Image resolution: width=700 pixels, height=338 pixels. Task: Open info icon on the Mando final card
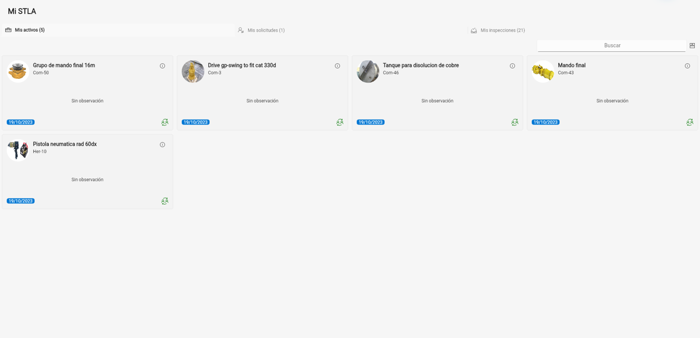click(687, 66)
